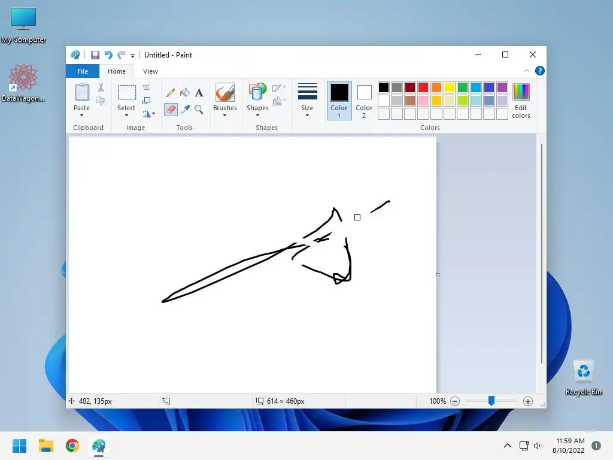613x460 pixels.
Task: Click the Save icon in title bar
Action: coord(95,55)
